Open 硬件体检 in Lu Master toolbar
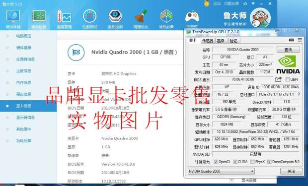Screen dimensions: 308x186 click(13, 19)
